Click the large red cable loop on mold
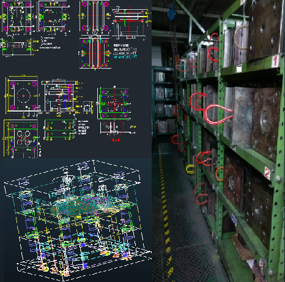This screenshot has width=285, height=282. (218, 115)
